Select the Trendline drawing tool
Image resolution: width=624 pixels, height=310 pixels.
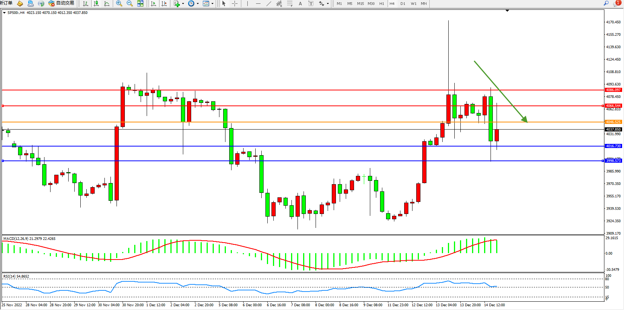point(268,3)
